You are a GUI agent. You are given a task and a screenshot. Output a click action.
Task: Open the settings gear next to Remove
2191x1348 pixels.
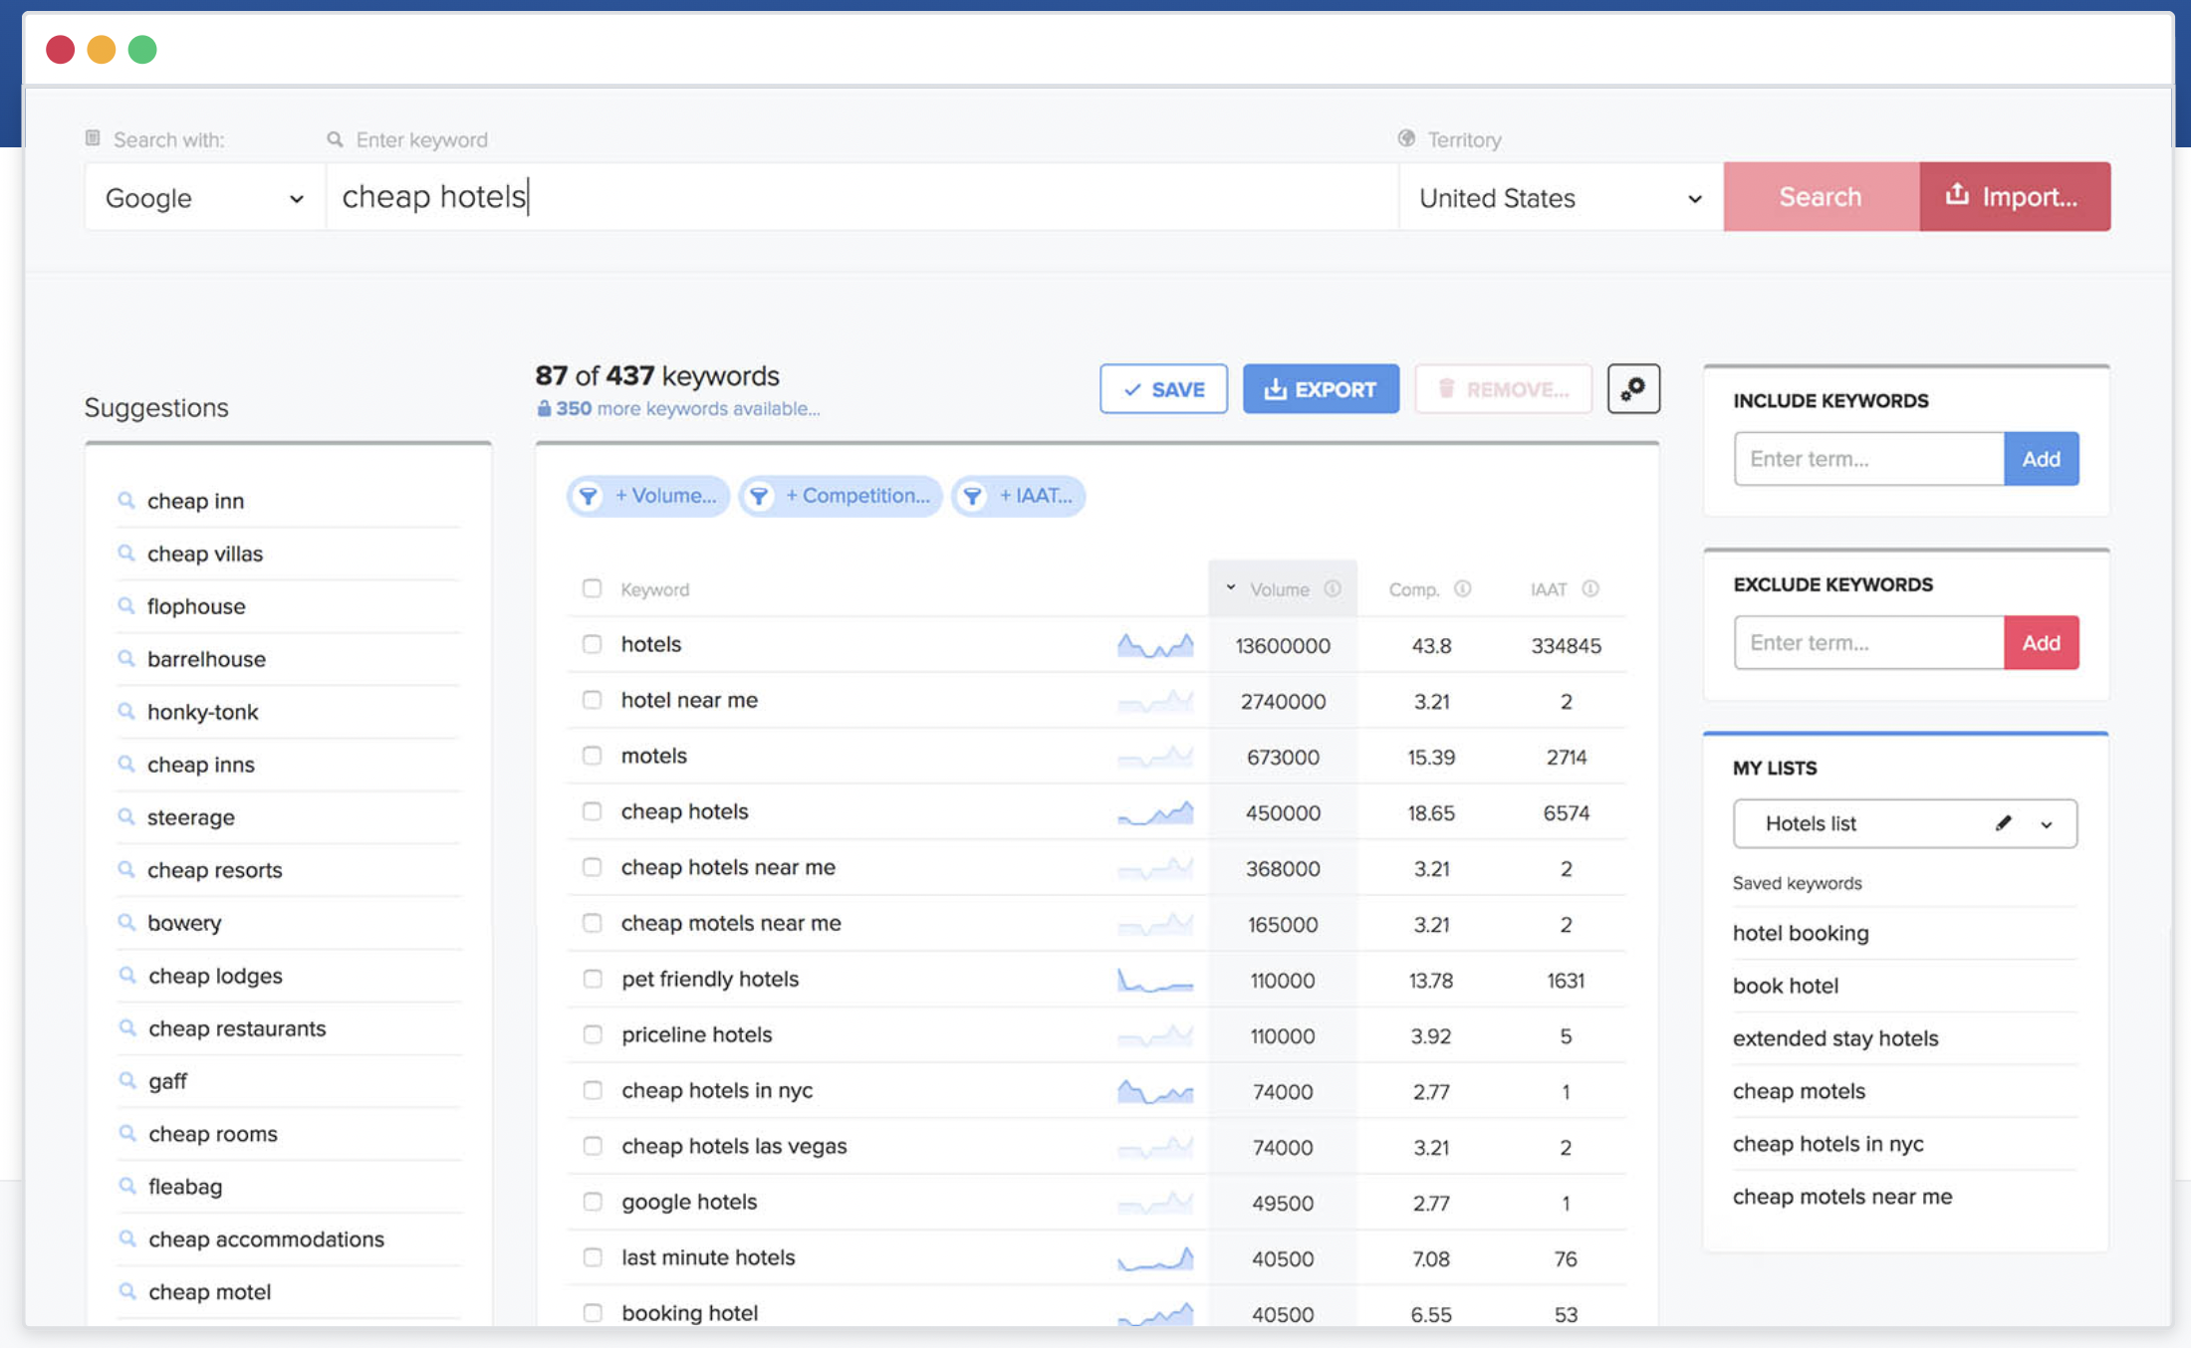[x=1632, y=388]
